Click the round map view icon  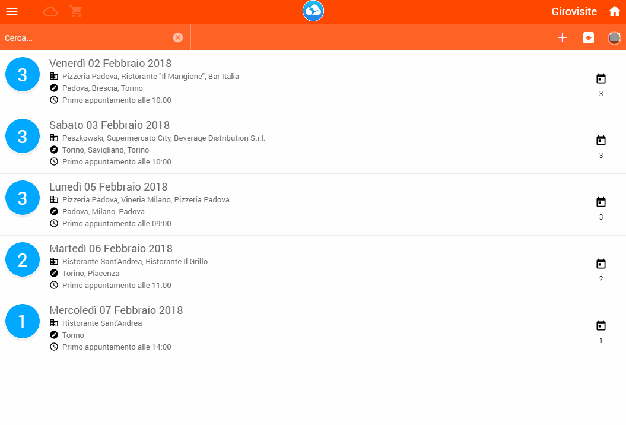coord(614,38)
